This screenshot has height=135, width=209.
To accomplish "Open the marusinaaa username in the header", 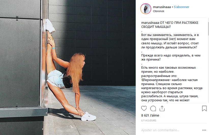I will (162, 7).
